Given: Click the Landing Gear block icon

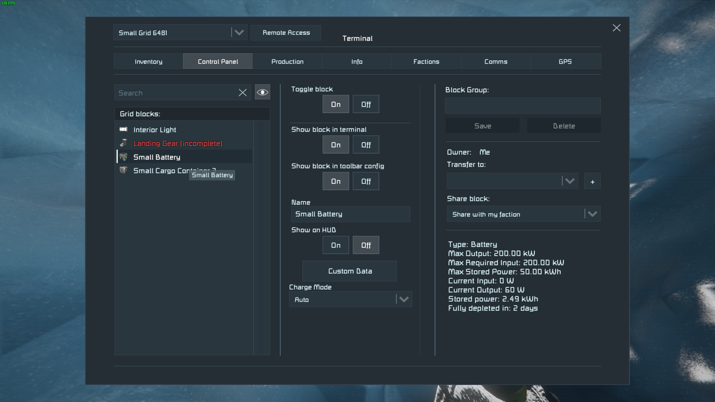Looking at the screenshot, I should click(123, 143).
